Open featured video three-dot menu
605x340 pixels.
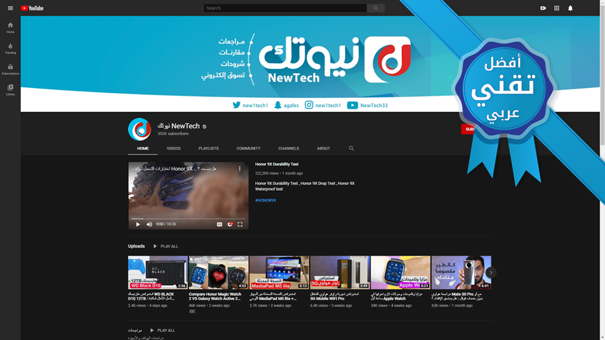[240, 169]
